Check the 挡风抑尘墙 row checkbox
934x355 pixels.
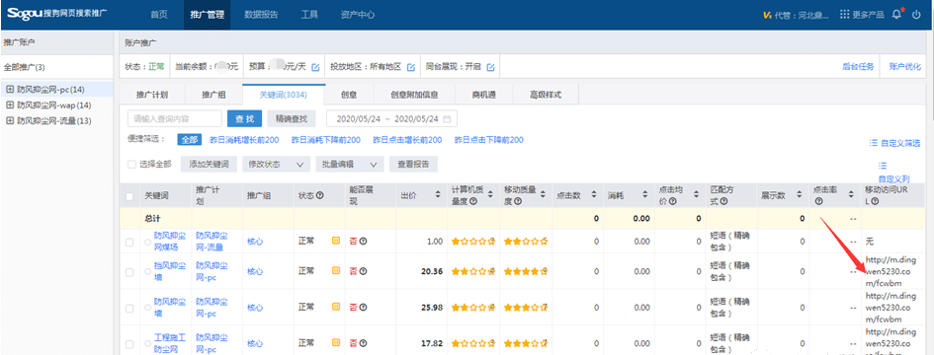tap(129, 272)
